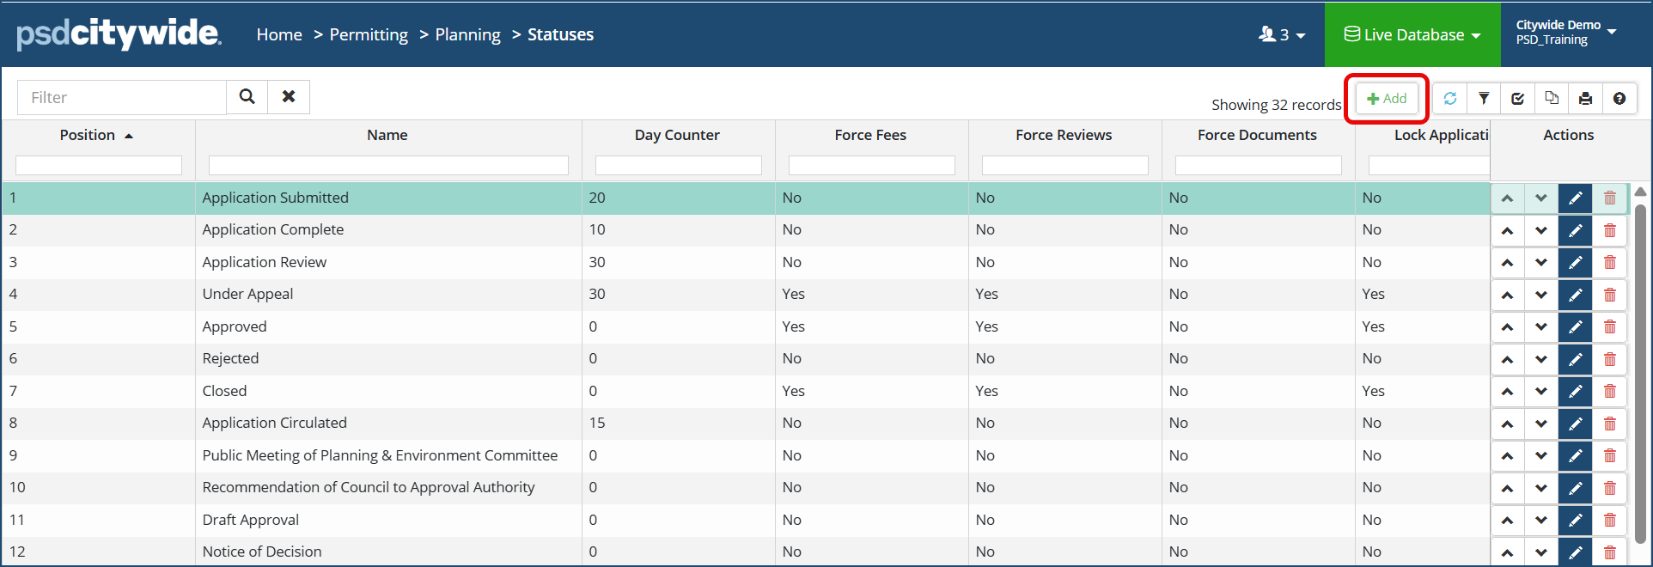This screenshot has width=1653, height=567.
Task: Sort by the Position column header
Action: (x=88, y=136)
